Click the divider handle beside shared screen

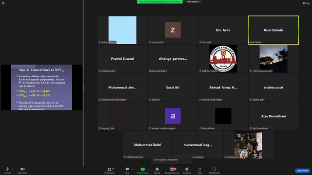coord(83,87)
